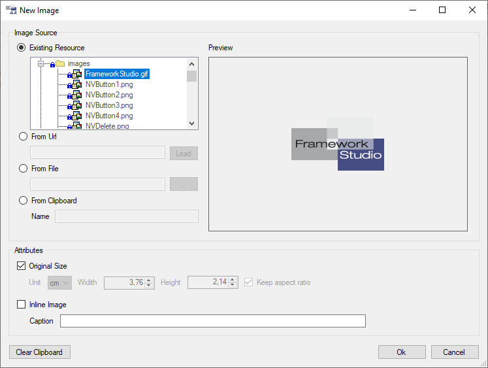Increase Height with the up spinner arrow
Image resolution: width=488 pixels, height=368 pixels.
pyautogui.click(x=232, y=279)
